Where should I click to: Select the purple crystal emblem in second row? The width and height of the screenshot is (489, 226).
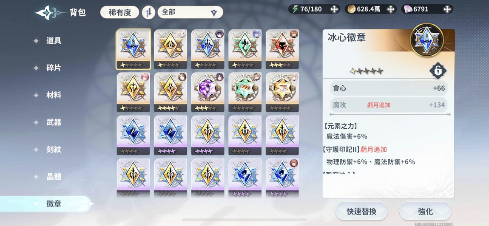(208, 92)
